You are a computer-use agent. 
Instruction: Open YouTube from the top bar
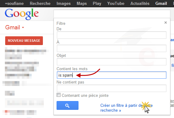tap(116, 3)
